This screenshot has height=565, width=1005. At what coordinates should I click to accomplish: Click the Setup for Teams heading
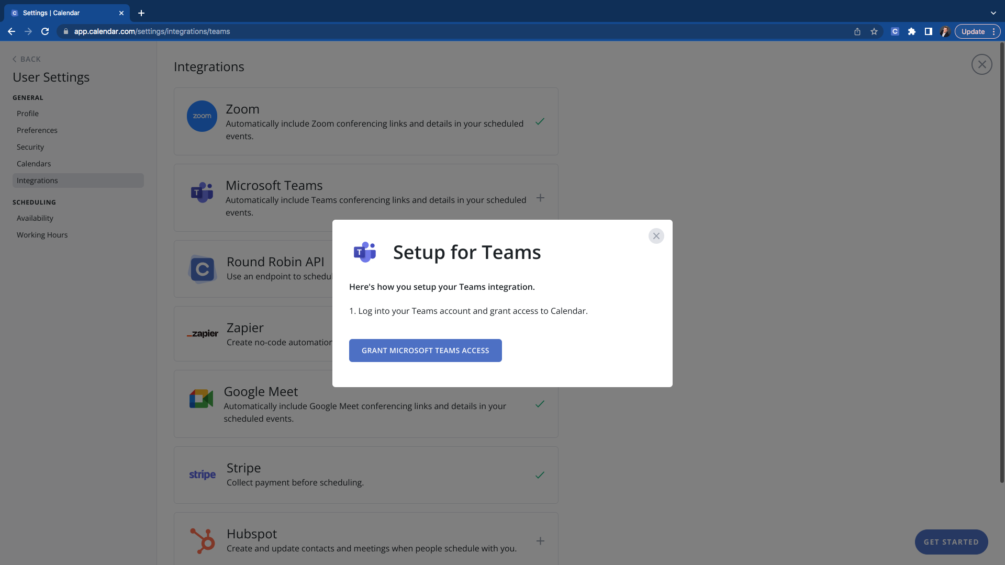tap(467, 252)
